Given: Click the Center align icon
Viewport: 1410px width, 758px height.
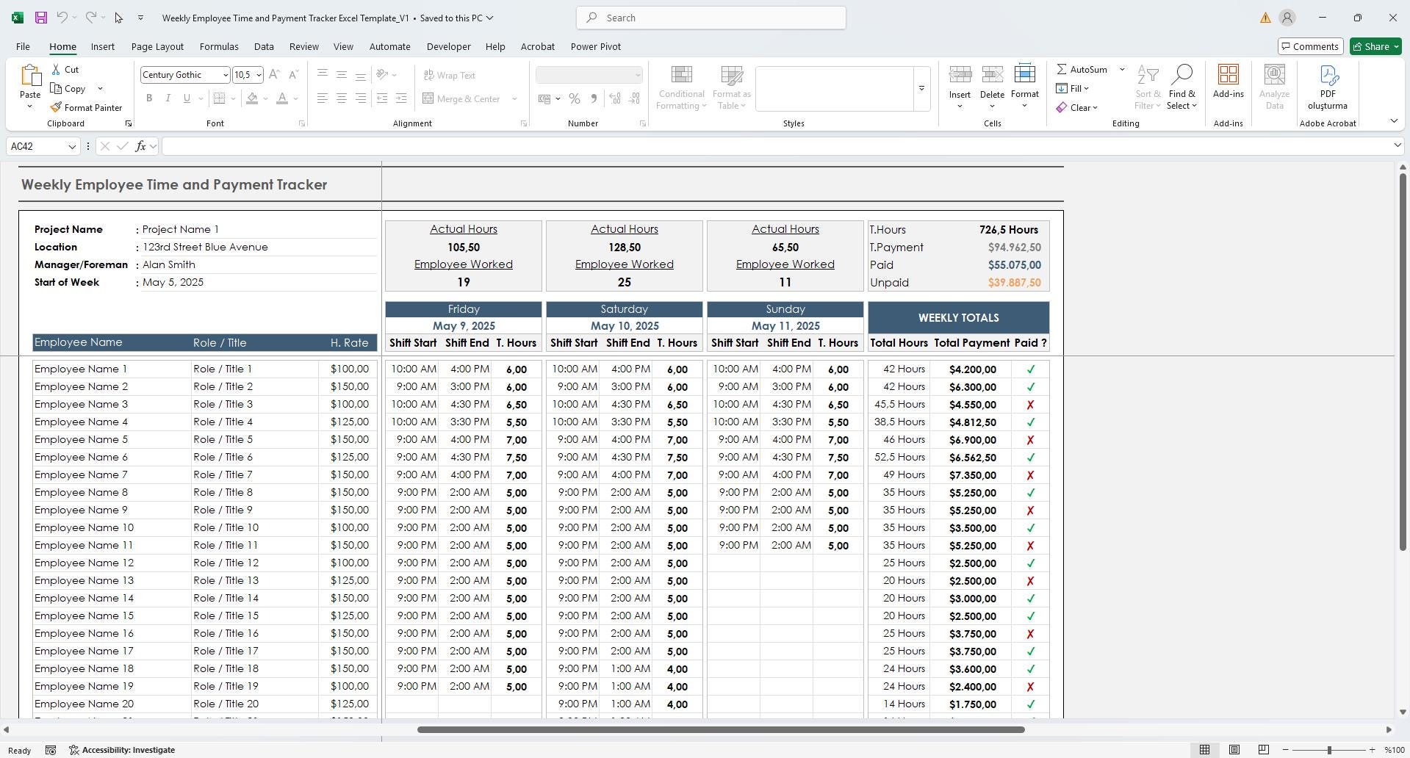Looking at the screenshot, I should tap(341, 98).
